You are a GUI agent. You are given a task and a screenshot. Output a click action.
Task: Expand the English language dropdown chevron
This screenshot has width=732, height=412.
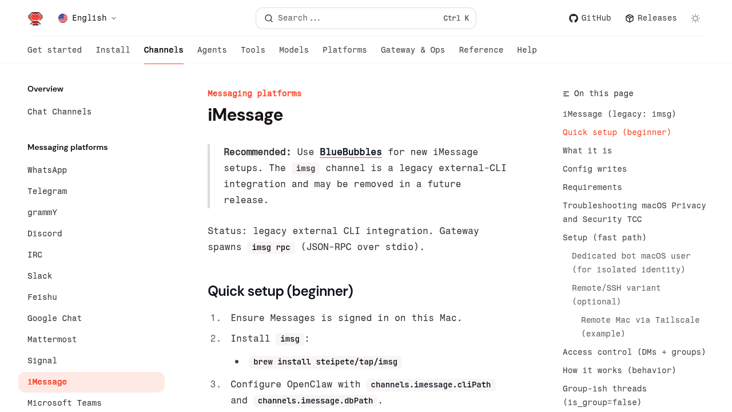pyautogui.click(x=114, y=18)
